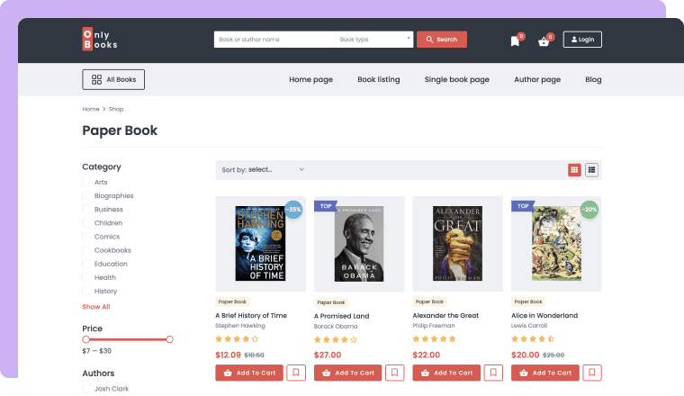684x396 pixels.
Task: Click the right price slider handle
Action: (169, 339)
